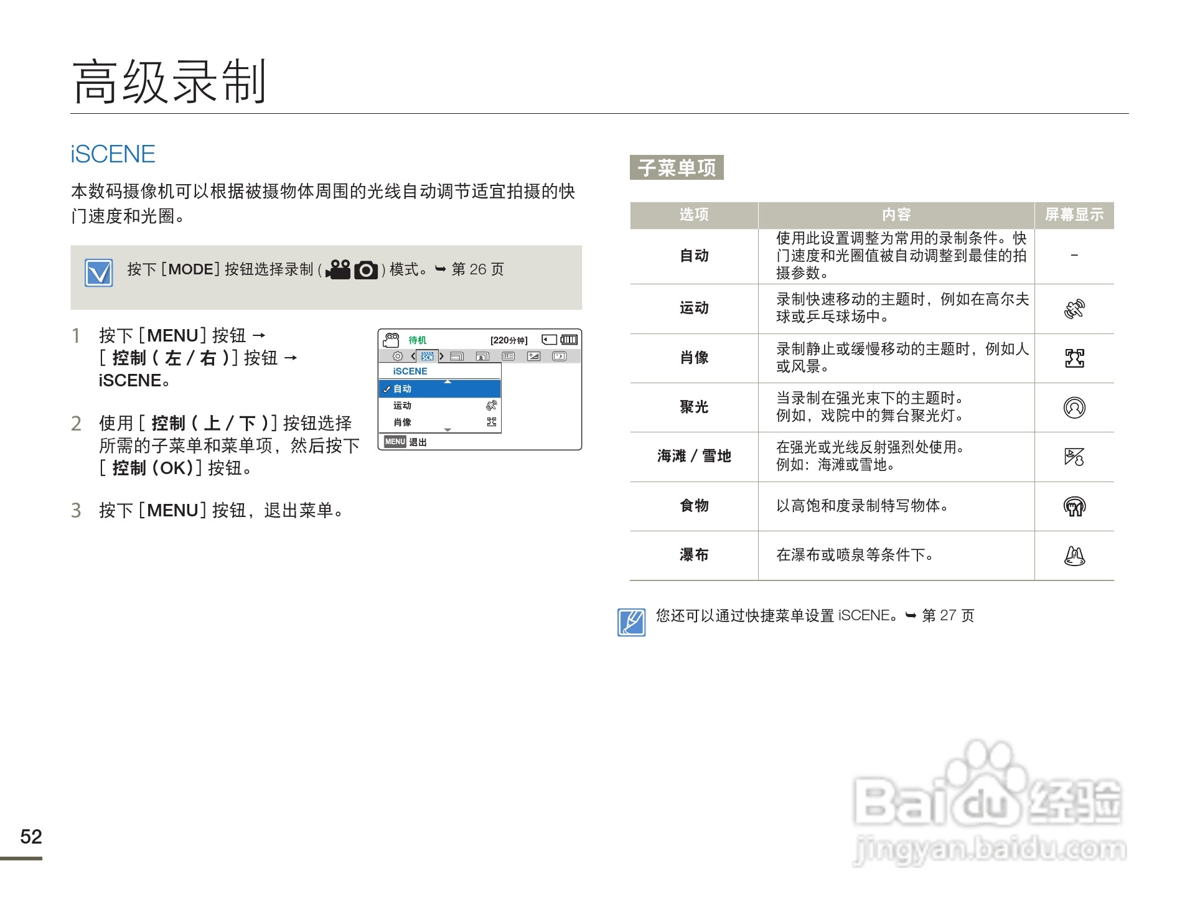Click the right chevron beside SCN

tap(441, 356)
